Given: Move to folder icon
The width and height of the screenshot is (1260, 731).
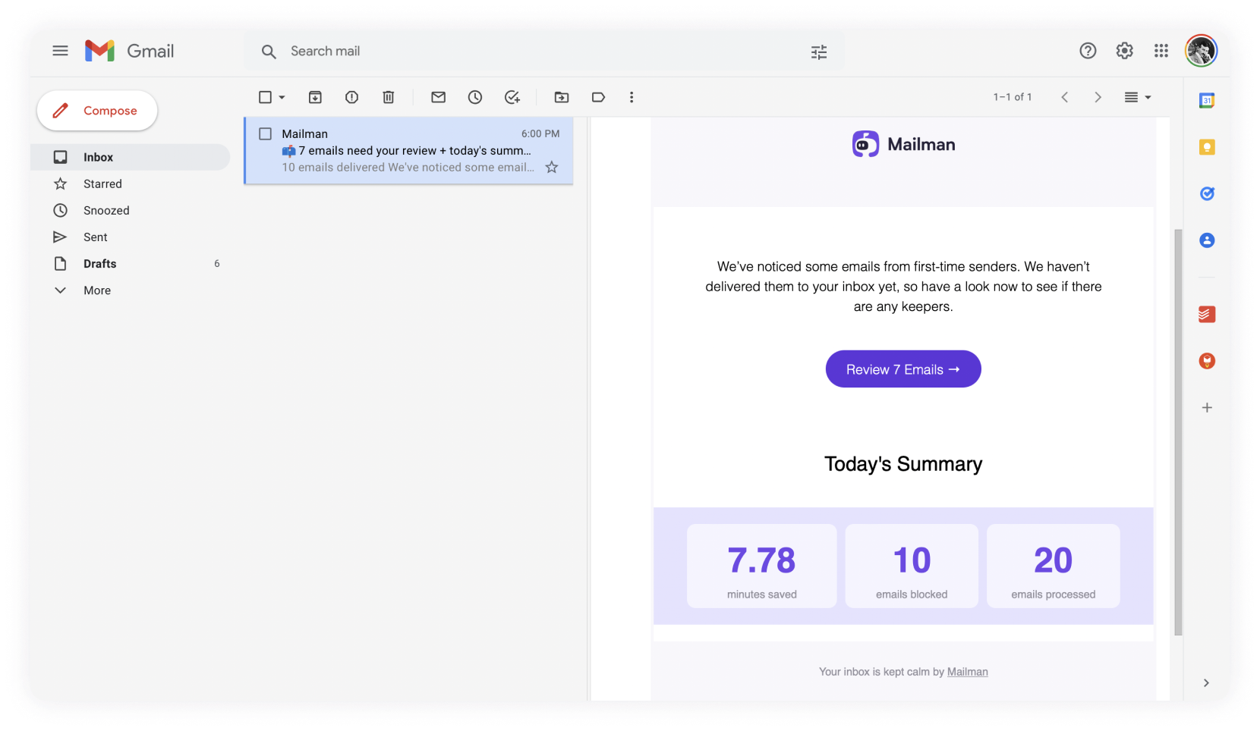Looking at the screenshot, I should point(561,97).
